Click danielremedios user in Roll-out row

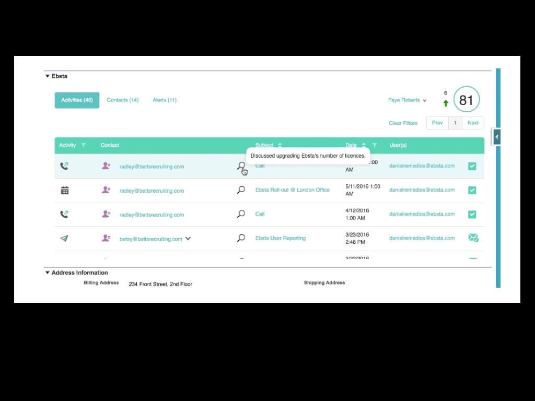tap(422, 190)
